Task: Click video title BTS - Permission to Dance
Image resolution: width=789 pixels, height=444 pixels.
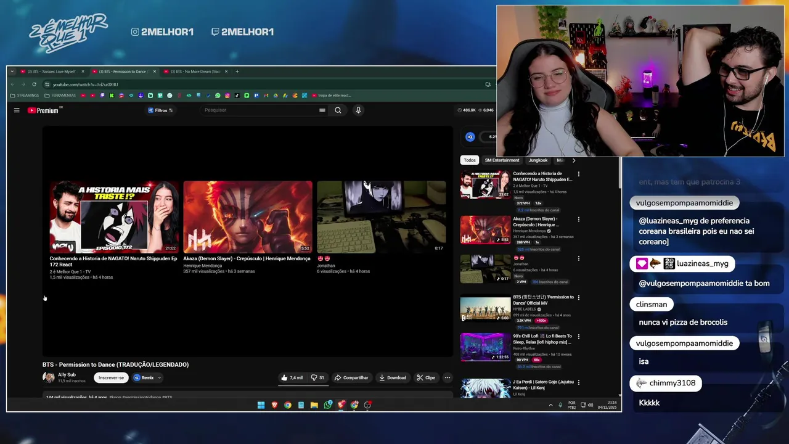Action: (x=115, y=364)
